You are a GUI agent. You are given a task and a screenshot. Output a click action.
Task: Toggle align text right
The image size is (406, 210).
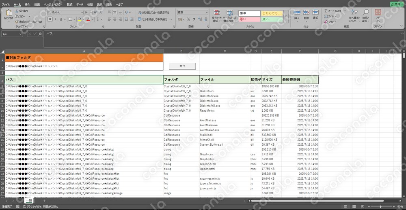(121, 19)
